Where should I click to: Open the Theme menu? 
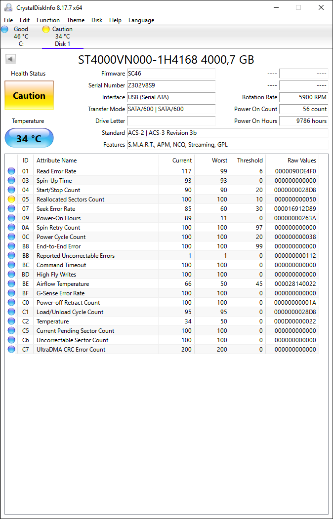(76, 20)
